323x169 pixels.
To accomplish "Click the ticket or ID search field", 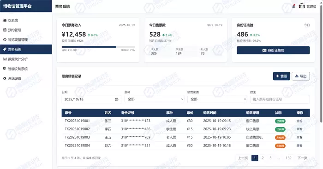I will [x=280, y=99].
